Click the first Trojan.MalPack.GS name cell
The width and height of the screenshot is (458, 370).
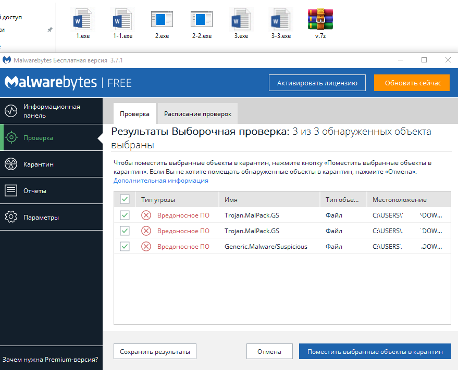tap(252, 215)
